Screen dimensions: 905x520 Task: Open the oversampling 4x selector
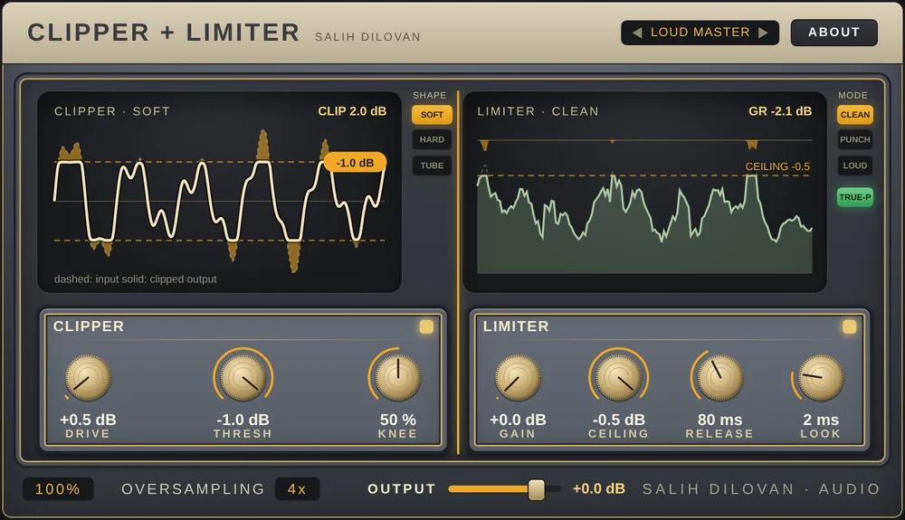(x=297, y=489)
